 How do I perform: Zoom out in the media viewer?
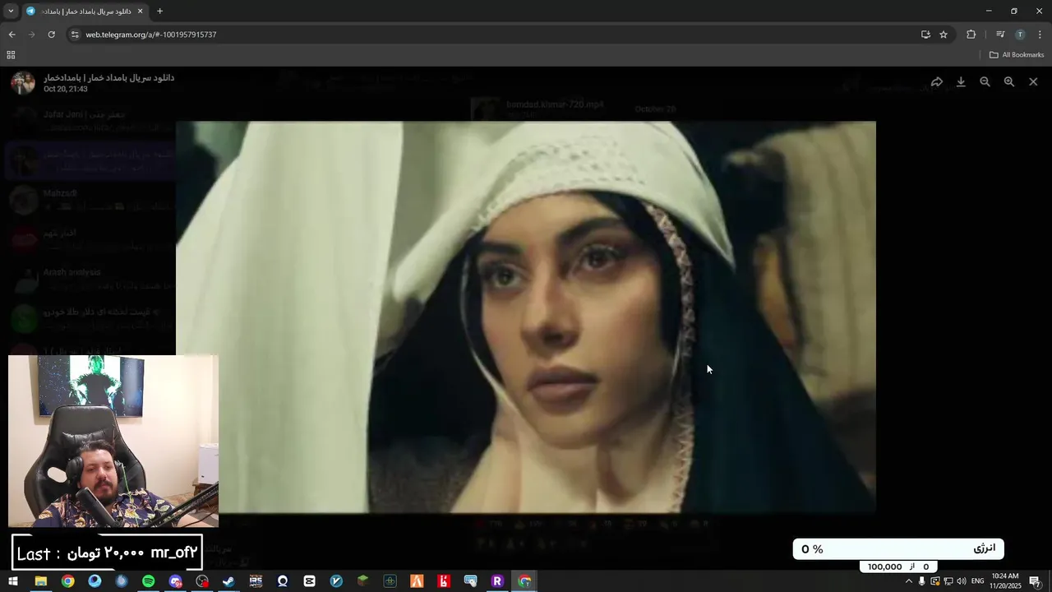[x=985, y=82]
